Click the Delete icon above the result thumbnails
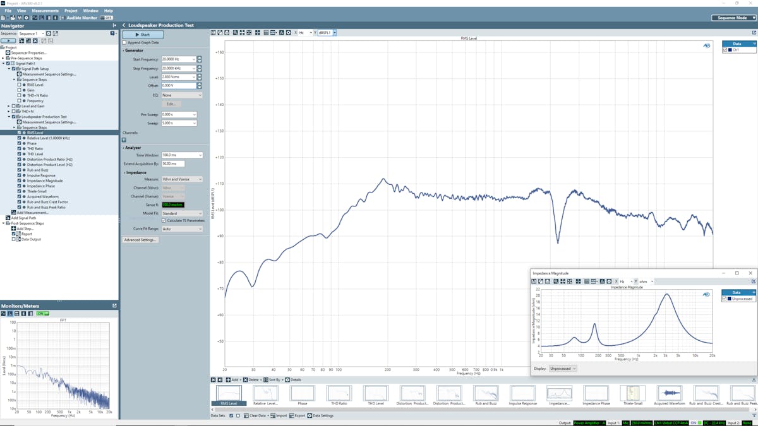Viewport: 758px width, 426px height. tap(245, 380)
